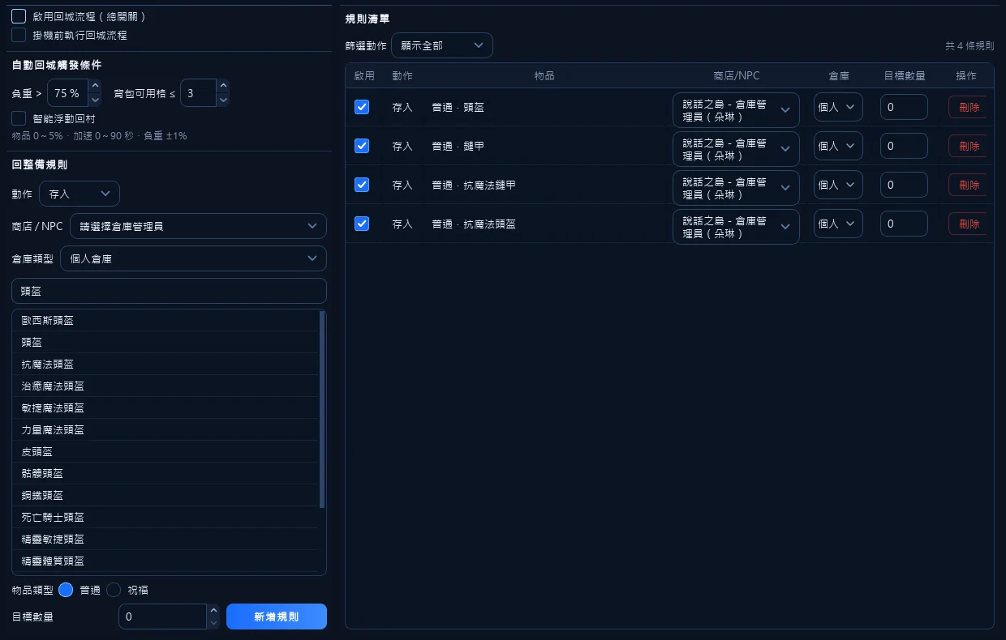Click the 負重 percentage input showing 75 %

(x=67, y=93)
